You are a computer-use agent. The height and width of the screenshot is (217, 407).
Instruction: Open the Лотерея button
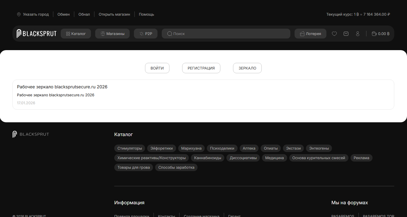[x=310, y=34]
